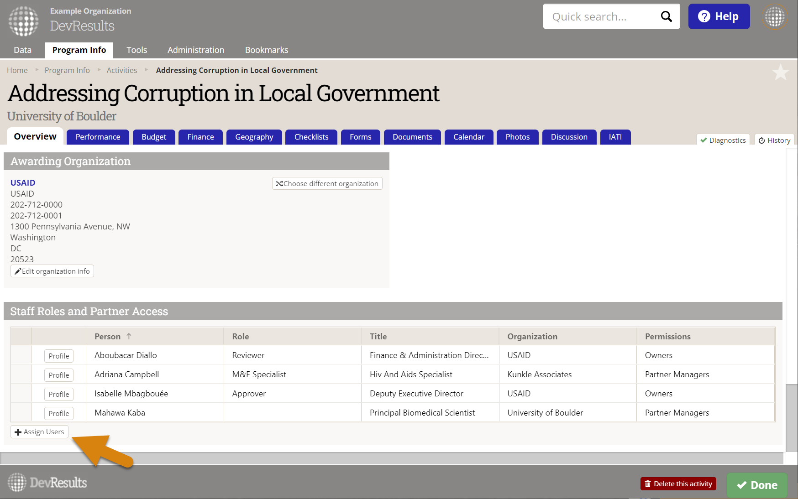Image resolution: width=798 pixels, height=499 pixels.
Task: Switch to the Discussion tab
Action: coord(569,137)
